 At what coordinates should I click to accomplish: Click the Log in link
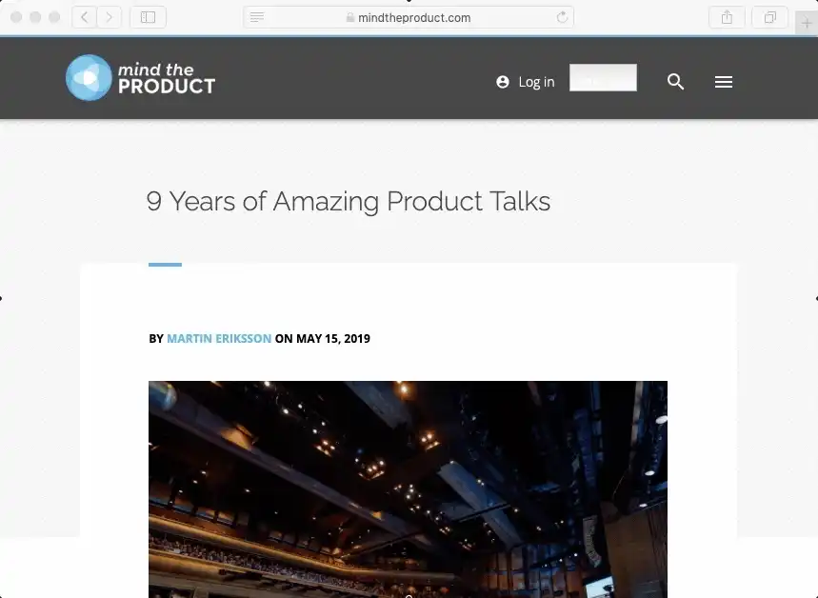(x=536, y=82)
